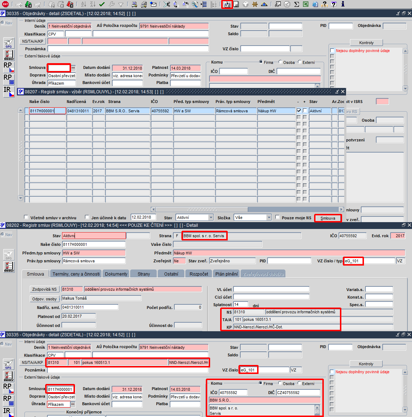Image resolution: width=412 pixels, height=417 pixels.
Task: Click 'Kontroly' button in bottom Objednávky window
Action: click(x=366, y=364)
